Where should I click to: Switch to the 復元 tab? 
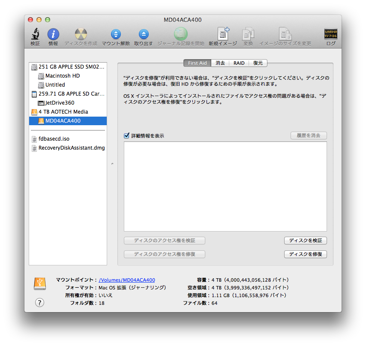(x=258, y=63)
